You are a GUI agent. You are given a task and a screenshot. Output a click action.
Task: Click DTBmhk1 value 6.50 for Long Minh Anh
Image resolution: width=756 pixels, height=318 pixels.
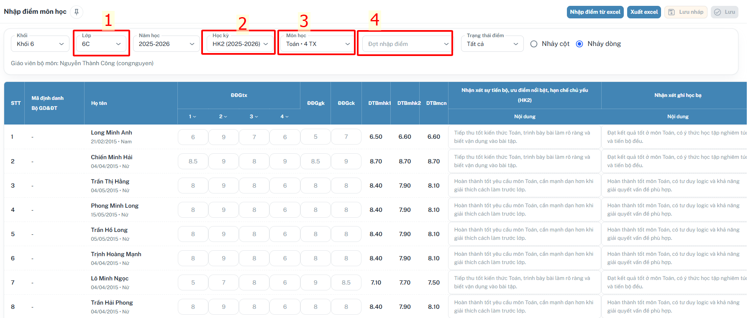[x=376, y=137]
